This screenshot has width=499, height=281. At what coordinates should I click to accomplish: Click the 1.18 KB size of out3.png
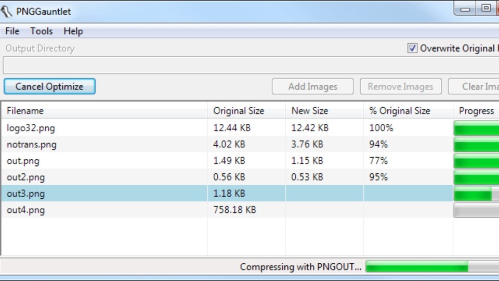click(229, 194)
